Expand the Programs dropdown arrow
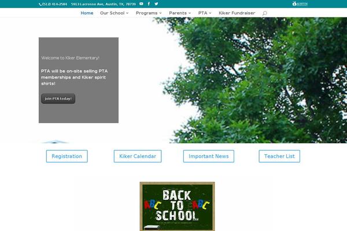The width and height of the screenshot is (347, 231). (x=160, y=13)
